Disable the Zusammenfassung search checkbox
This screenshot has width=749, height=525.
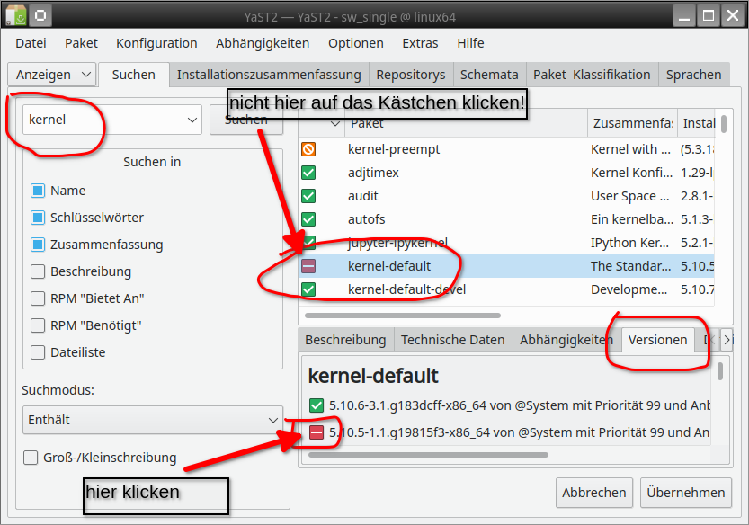coord(38,245)
